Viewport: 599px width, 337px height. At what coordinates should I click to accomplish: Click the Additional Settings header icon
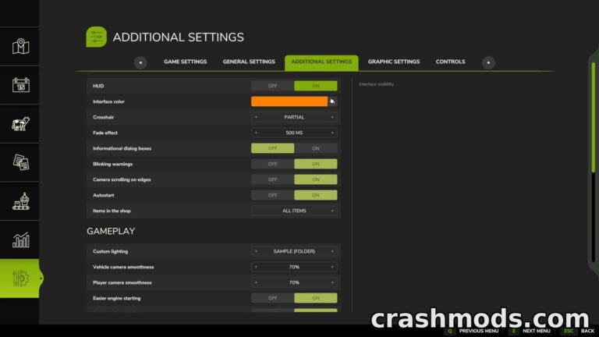[x=96, y=37]
